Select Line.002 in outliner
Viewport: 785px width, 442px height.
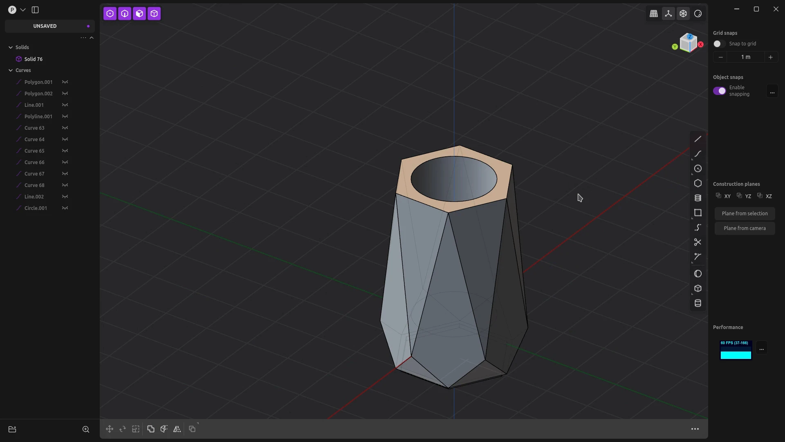coord(34,196)
